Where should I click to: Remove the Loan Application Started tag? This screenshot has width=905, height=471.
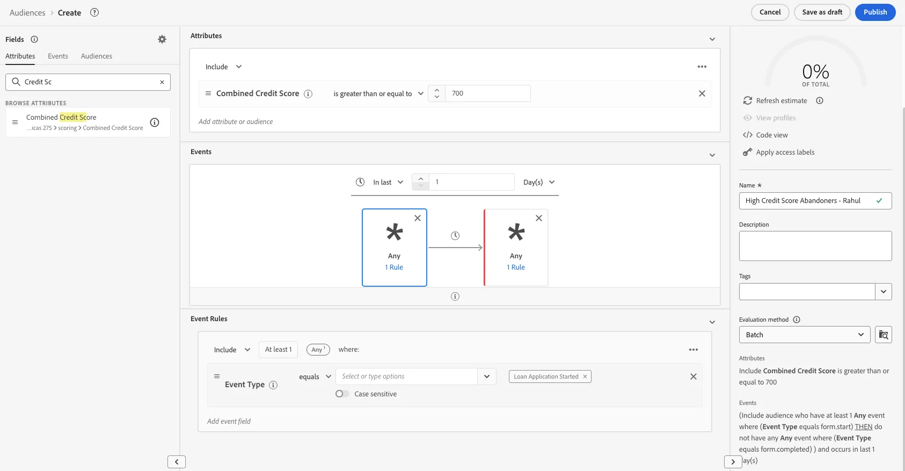585,376
